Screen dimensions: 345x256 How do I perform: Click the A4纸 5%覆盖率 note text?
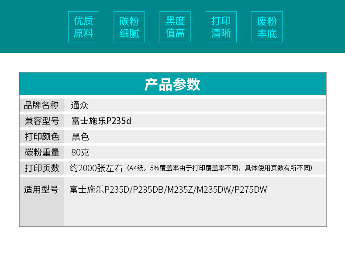[x=220, y=168]
